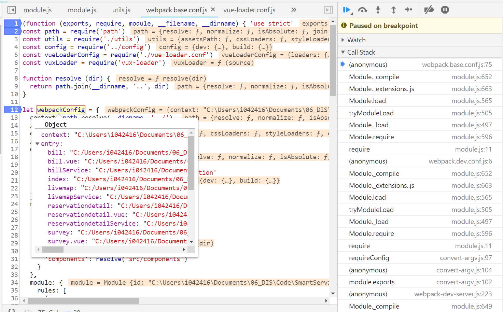This screenshot has height=312, width=503.
Task: Toggle breakpoint on line 1
Action: 12,23
